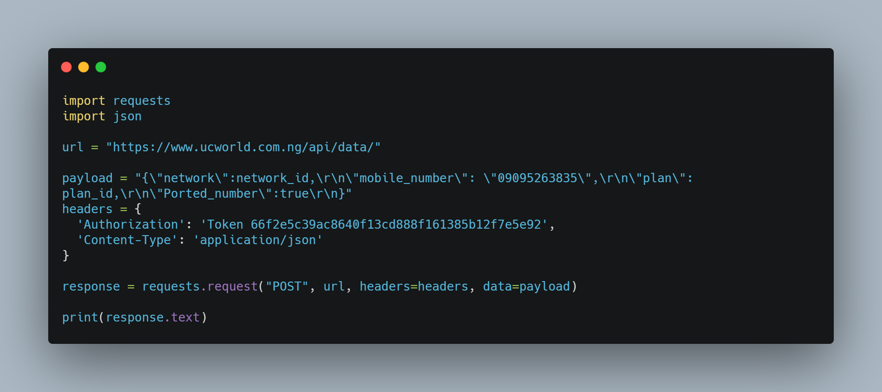Screen dimensions: 882x392
Task: Click the print function call
Action: click(134, 318)
